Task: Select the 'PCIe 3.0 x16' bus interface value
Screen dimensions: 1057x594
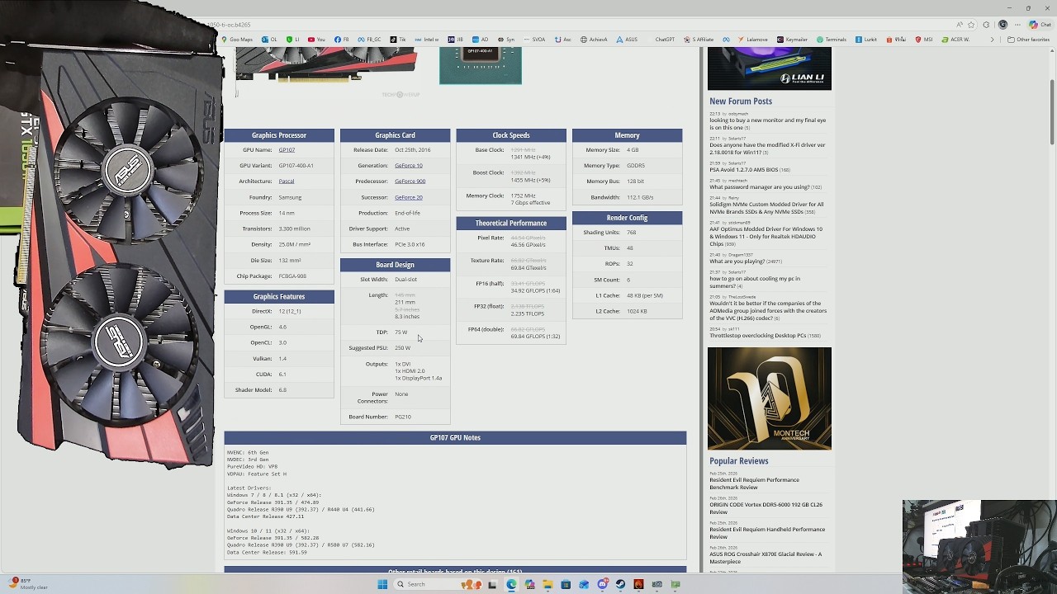Action: pyautogui.click(x=410, y=244)
